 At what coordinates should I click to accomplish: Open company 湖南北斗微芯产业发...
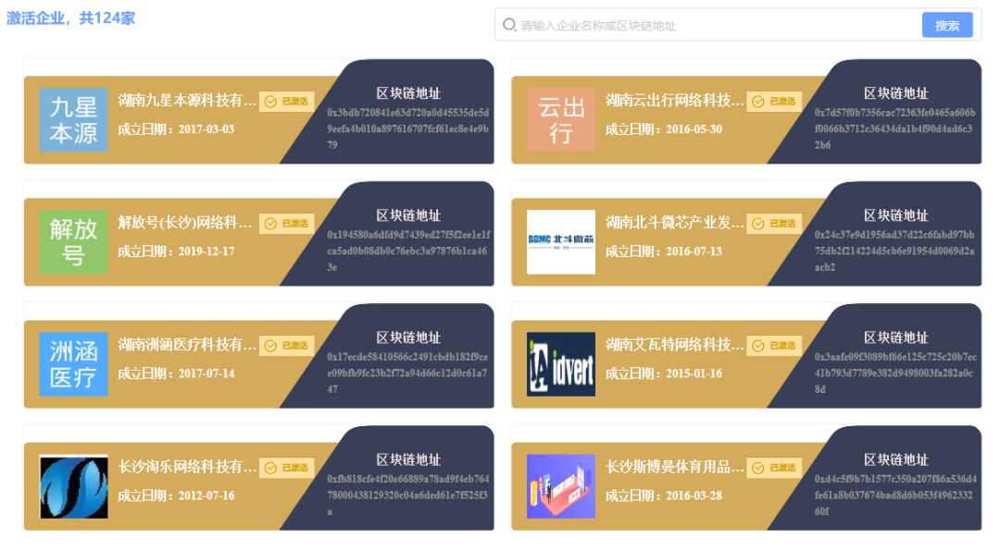click(x=674, y=223)
